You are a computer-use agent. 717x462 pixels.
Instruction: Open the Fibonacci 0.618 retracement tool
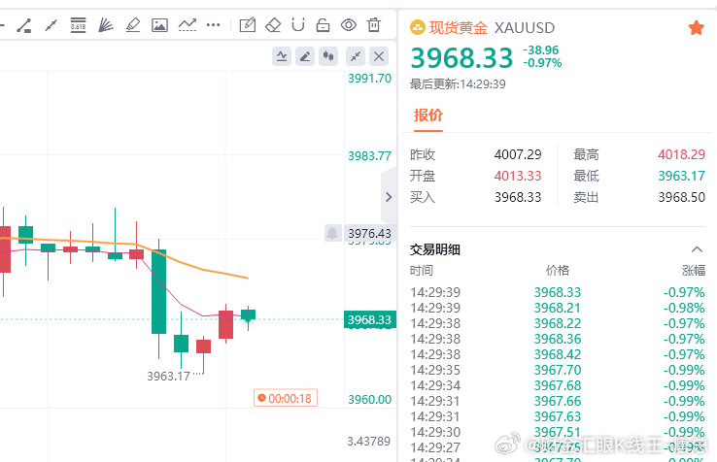coord(78,25)
